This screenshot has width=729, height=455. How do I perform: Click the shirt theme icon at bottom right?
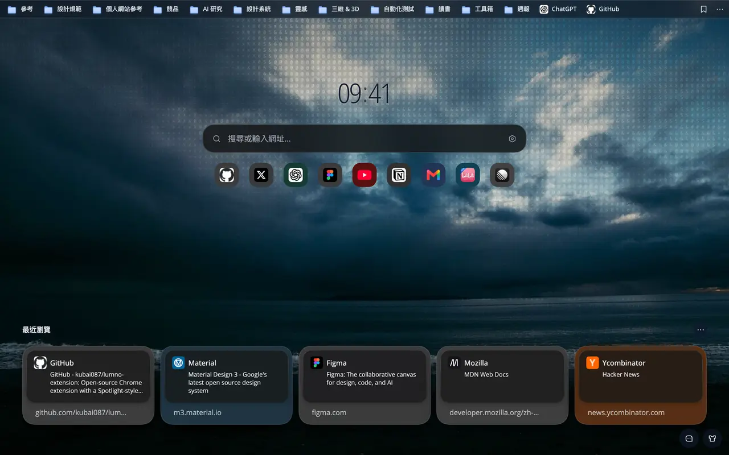[x=712, y=439]
